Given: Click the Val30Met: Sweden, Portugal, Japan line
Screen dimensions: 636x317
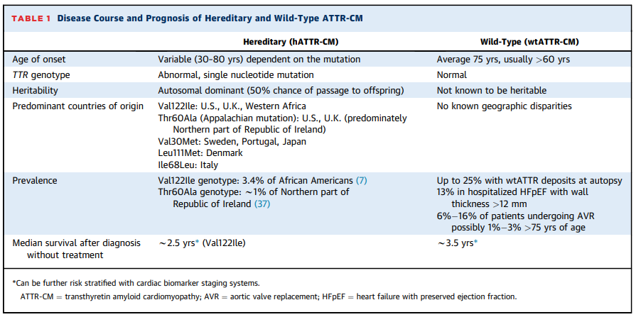Looking at the screenshot, I should coord(232,142).
